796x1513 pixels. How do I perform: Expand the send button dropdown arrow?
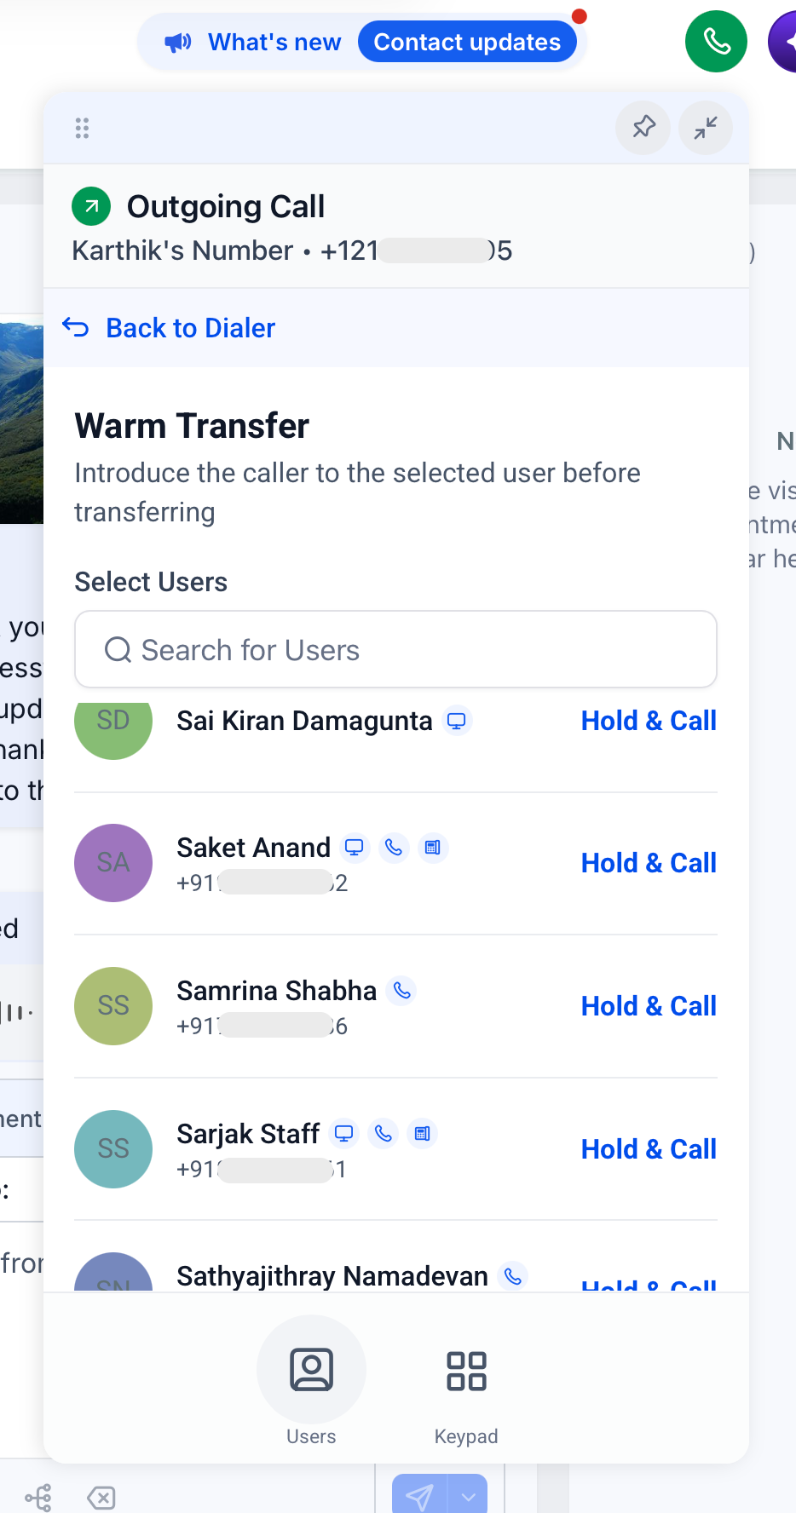tap(469, 1496)
